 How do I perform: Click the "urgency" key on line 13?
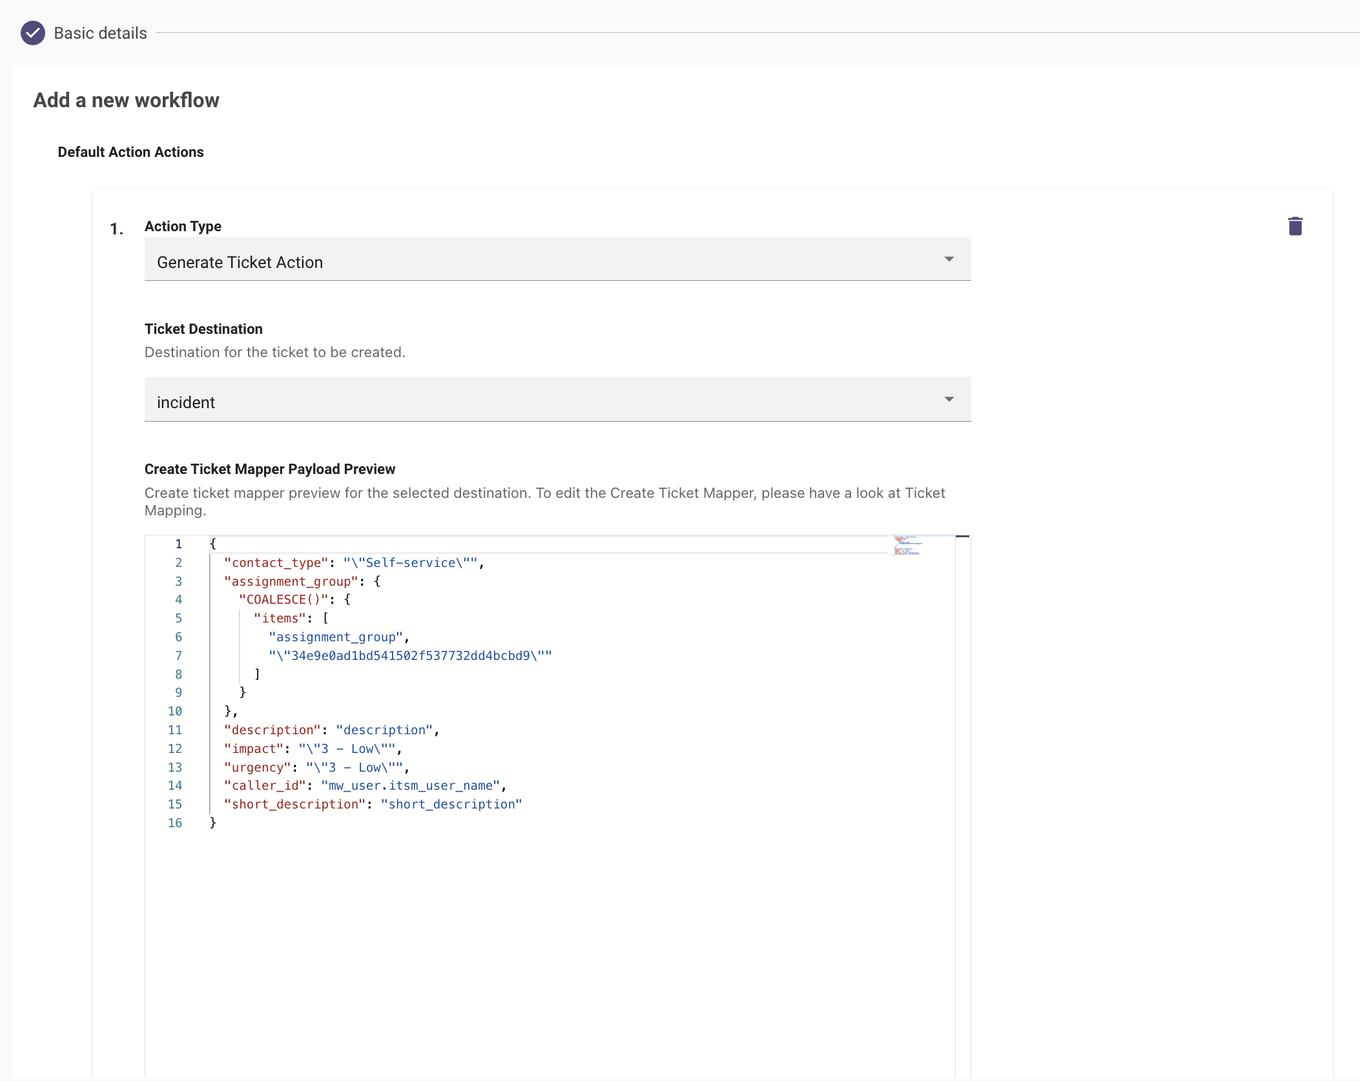[257, 767]
